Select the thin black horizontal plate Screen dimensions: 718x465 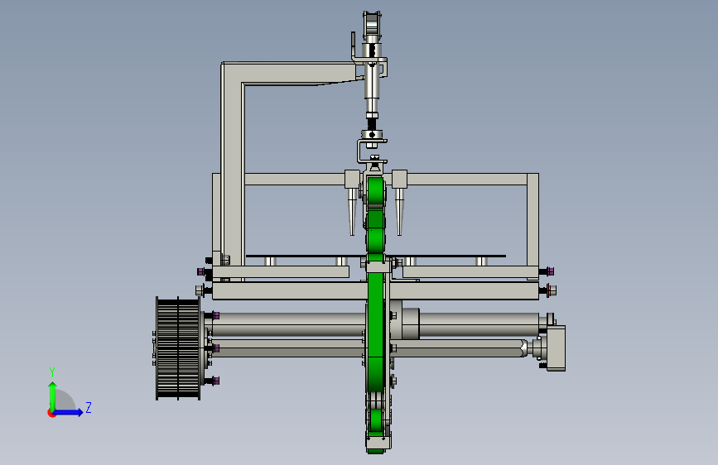pos(375,256)
